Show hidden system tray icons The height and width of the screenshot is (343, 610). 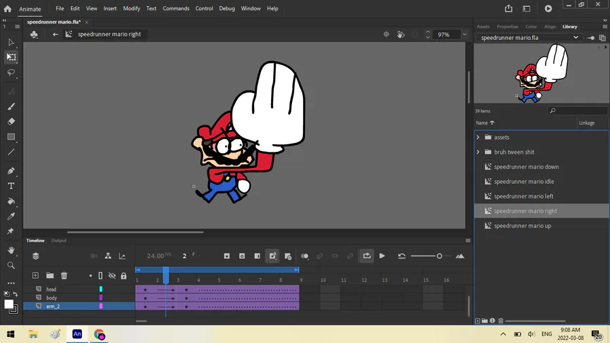point(503,334)
